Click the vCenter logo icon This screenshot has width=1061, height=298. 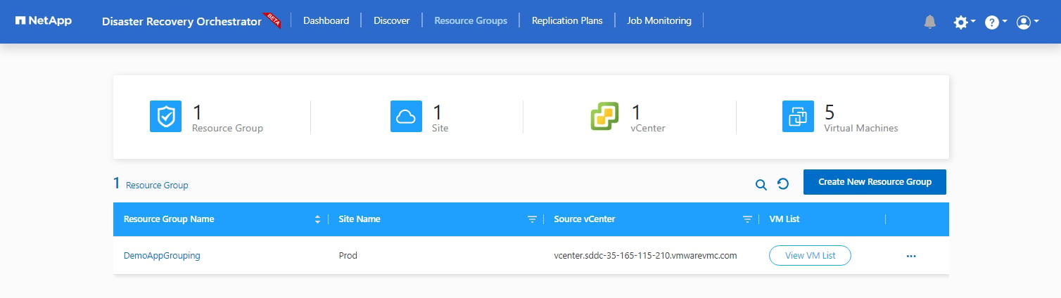click(604, 116)
